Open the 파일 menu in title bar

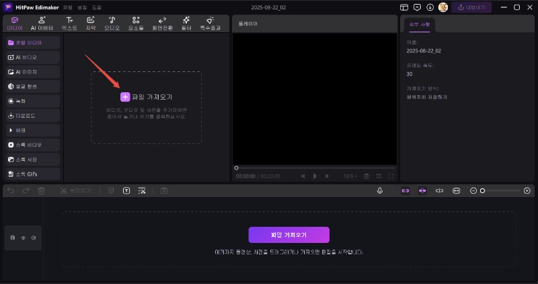[68, 7]
